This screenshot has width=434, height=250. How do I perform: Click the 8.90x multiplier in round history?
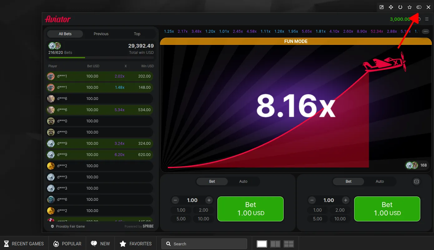[362, 31]
